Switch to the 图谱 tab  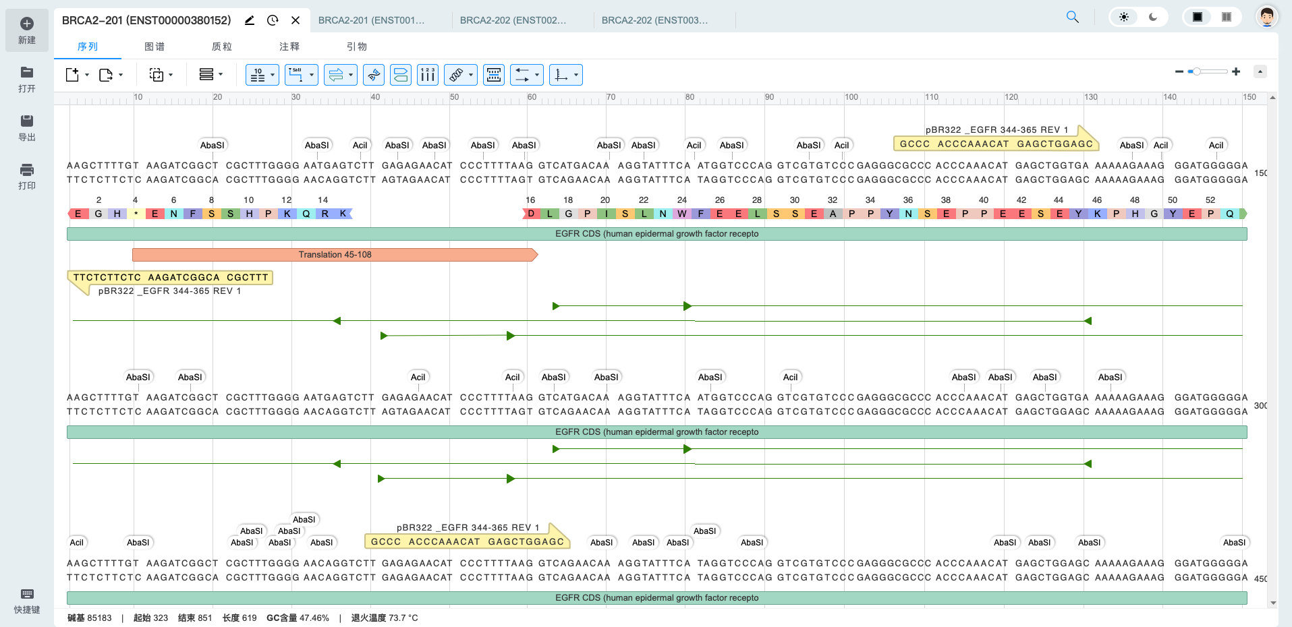pyautogui.click(x=155, y=47)
